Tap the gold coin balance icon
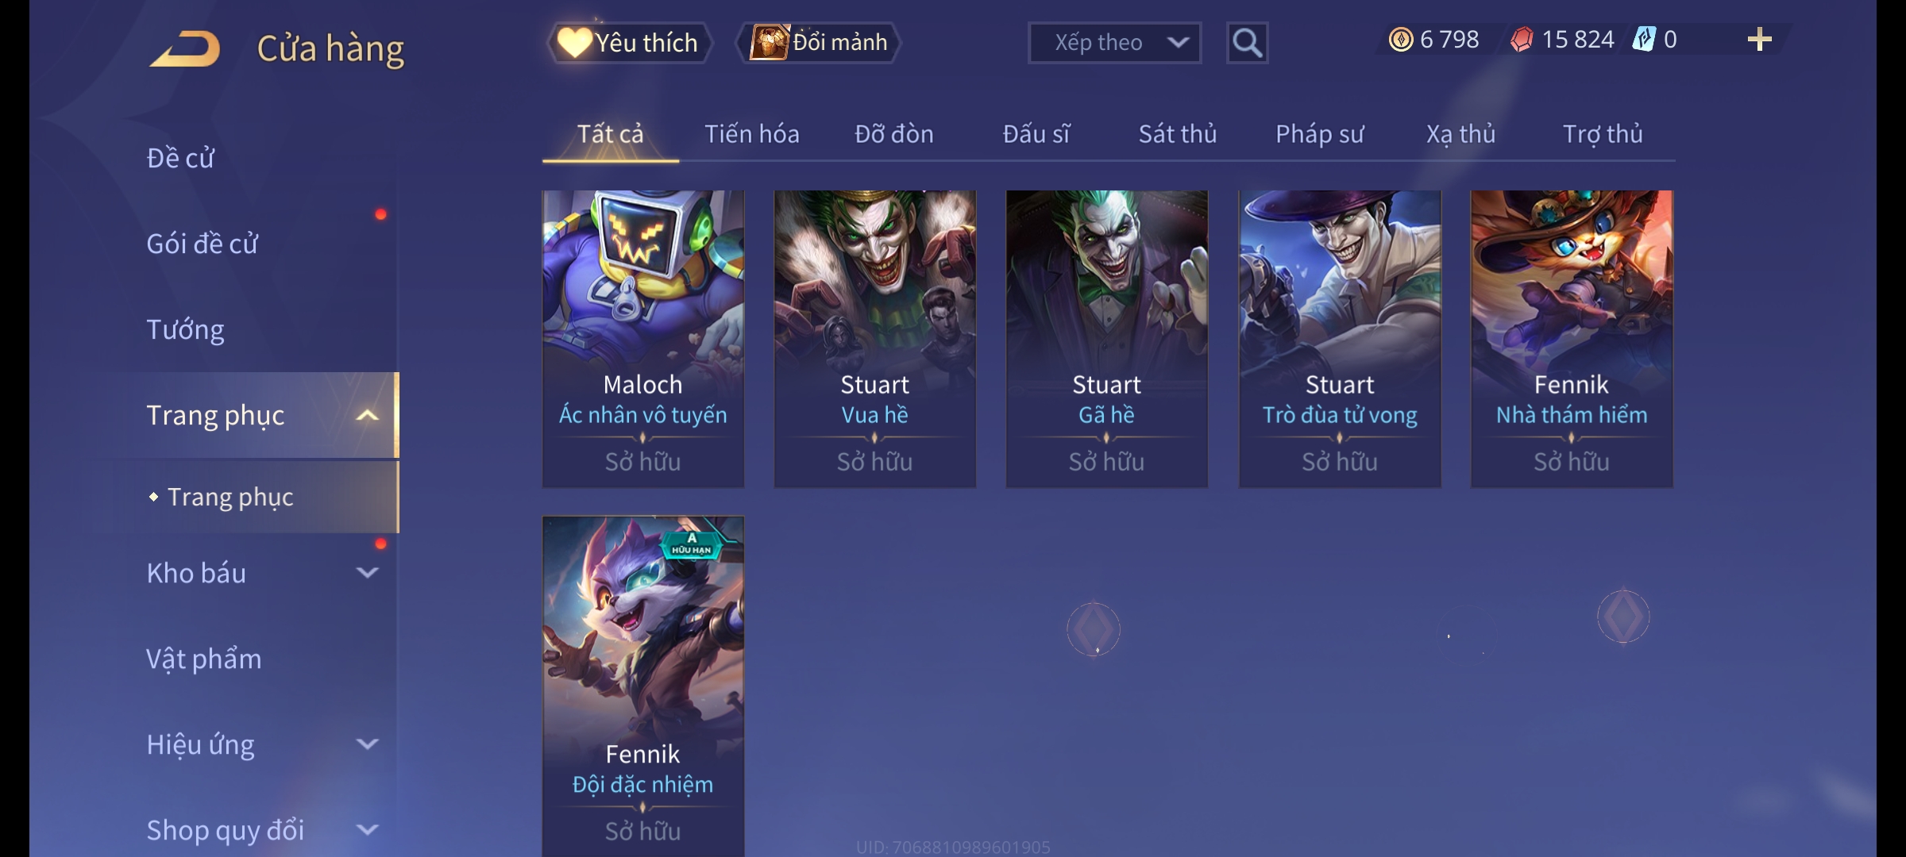 (x=1400, y=40)
